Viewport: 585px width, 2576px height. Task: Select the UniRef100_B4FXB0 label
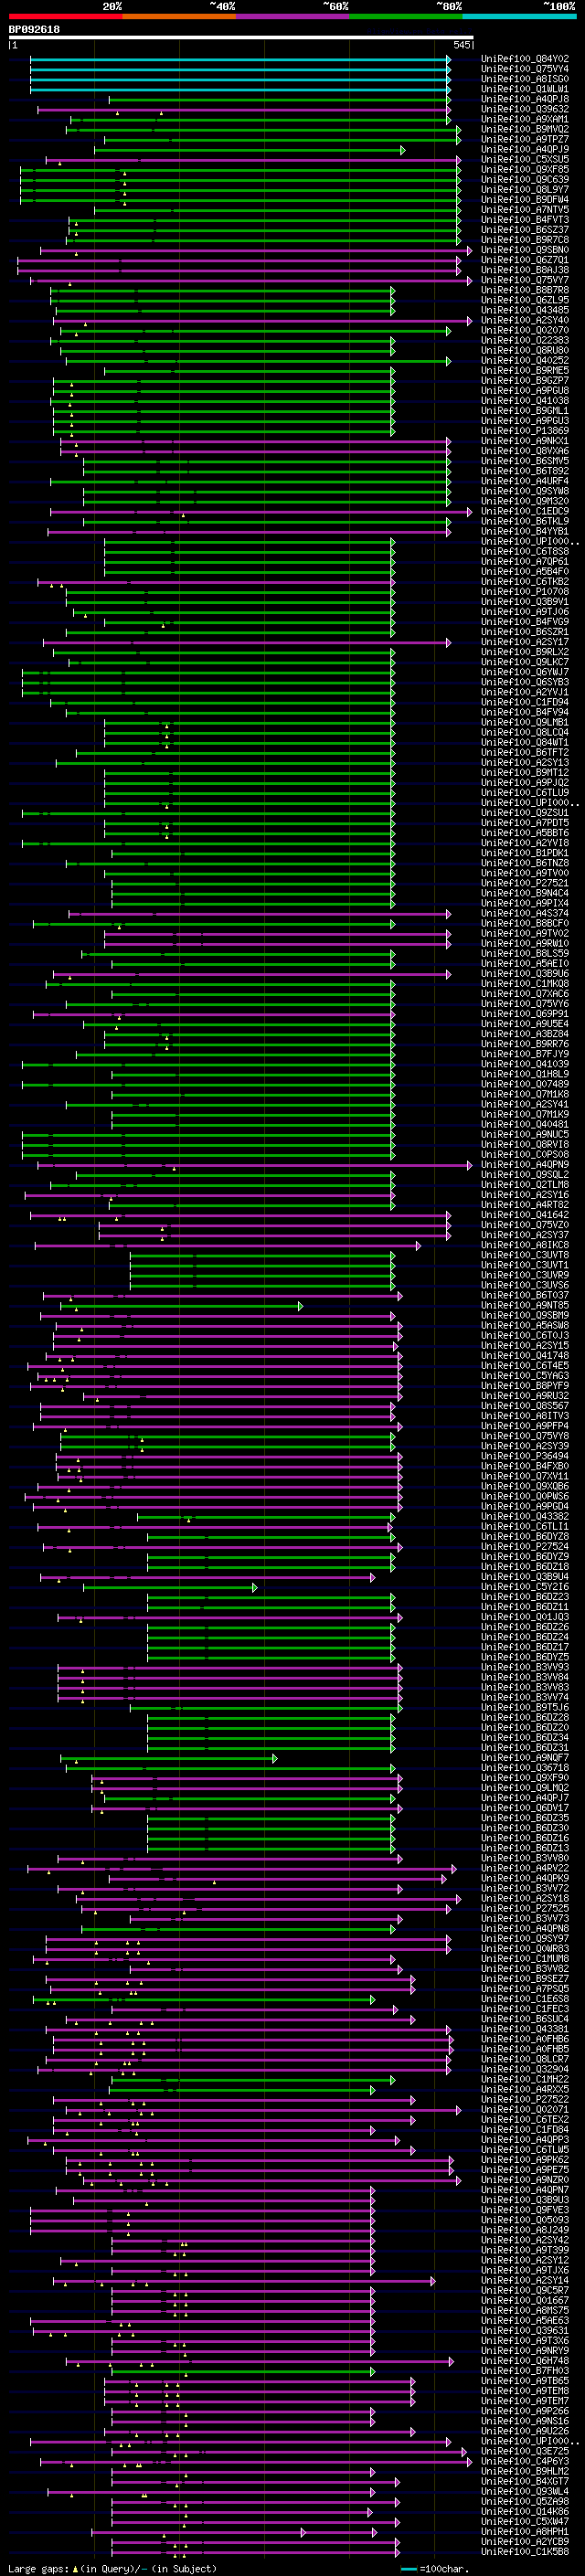coord(525,1466)
